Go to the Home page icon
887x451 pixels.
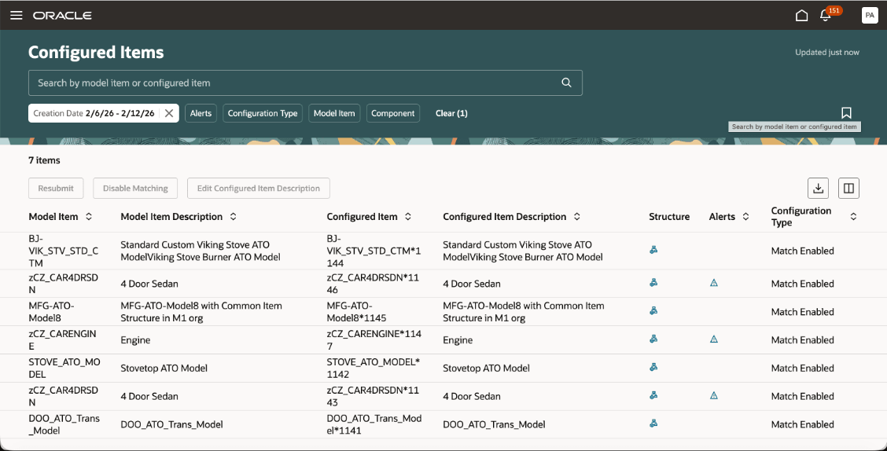(801, 16)
